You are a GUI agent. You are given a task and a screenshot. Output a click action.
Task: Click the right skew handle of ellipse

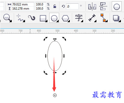coord(64,56)
